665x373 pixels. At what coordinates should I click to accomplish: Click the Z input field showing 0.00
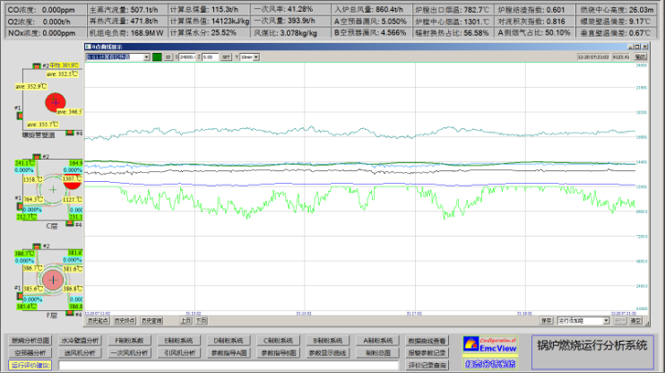[211, 56]
